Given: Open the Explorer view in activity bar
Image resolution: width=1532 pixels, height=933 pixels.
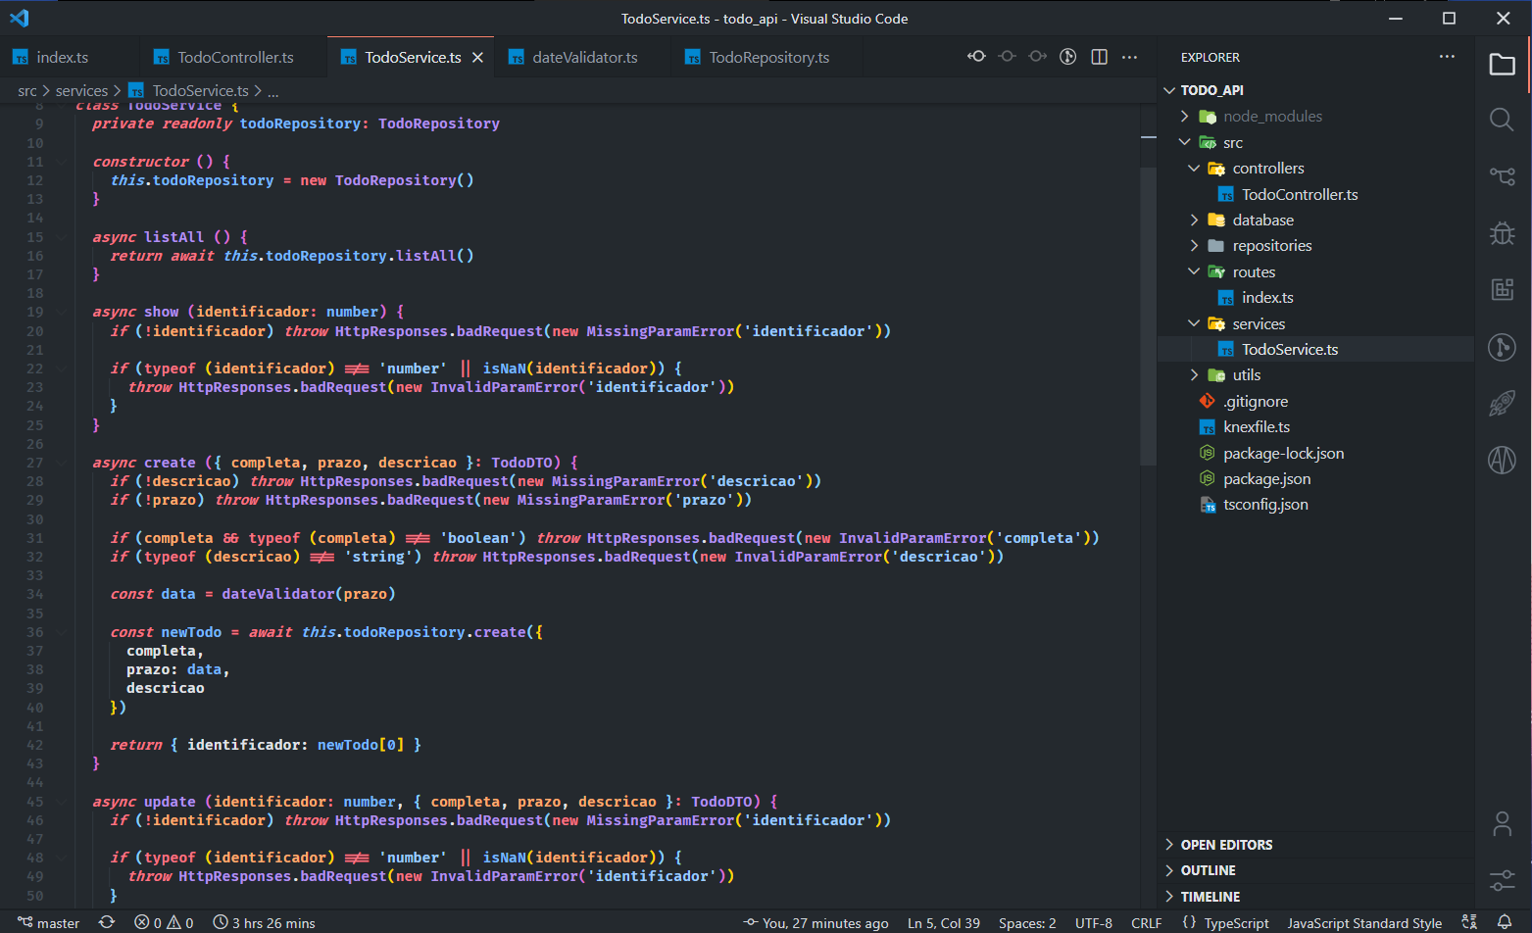Looking at the screenshot, I should 1502,65.
